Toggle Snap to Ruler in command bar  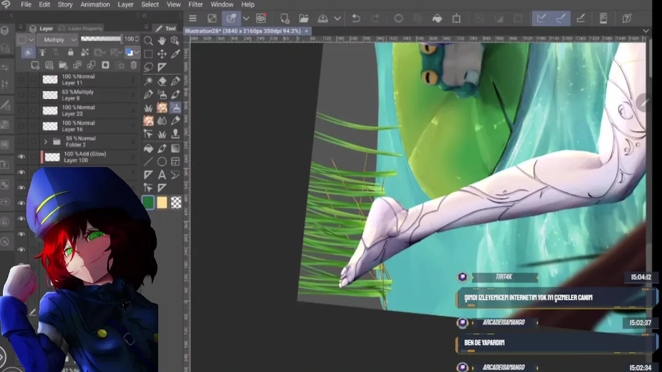(541, 19)
